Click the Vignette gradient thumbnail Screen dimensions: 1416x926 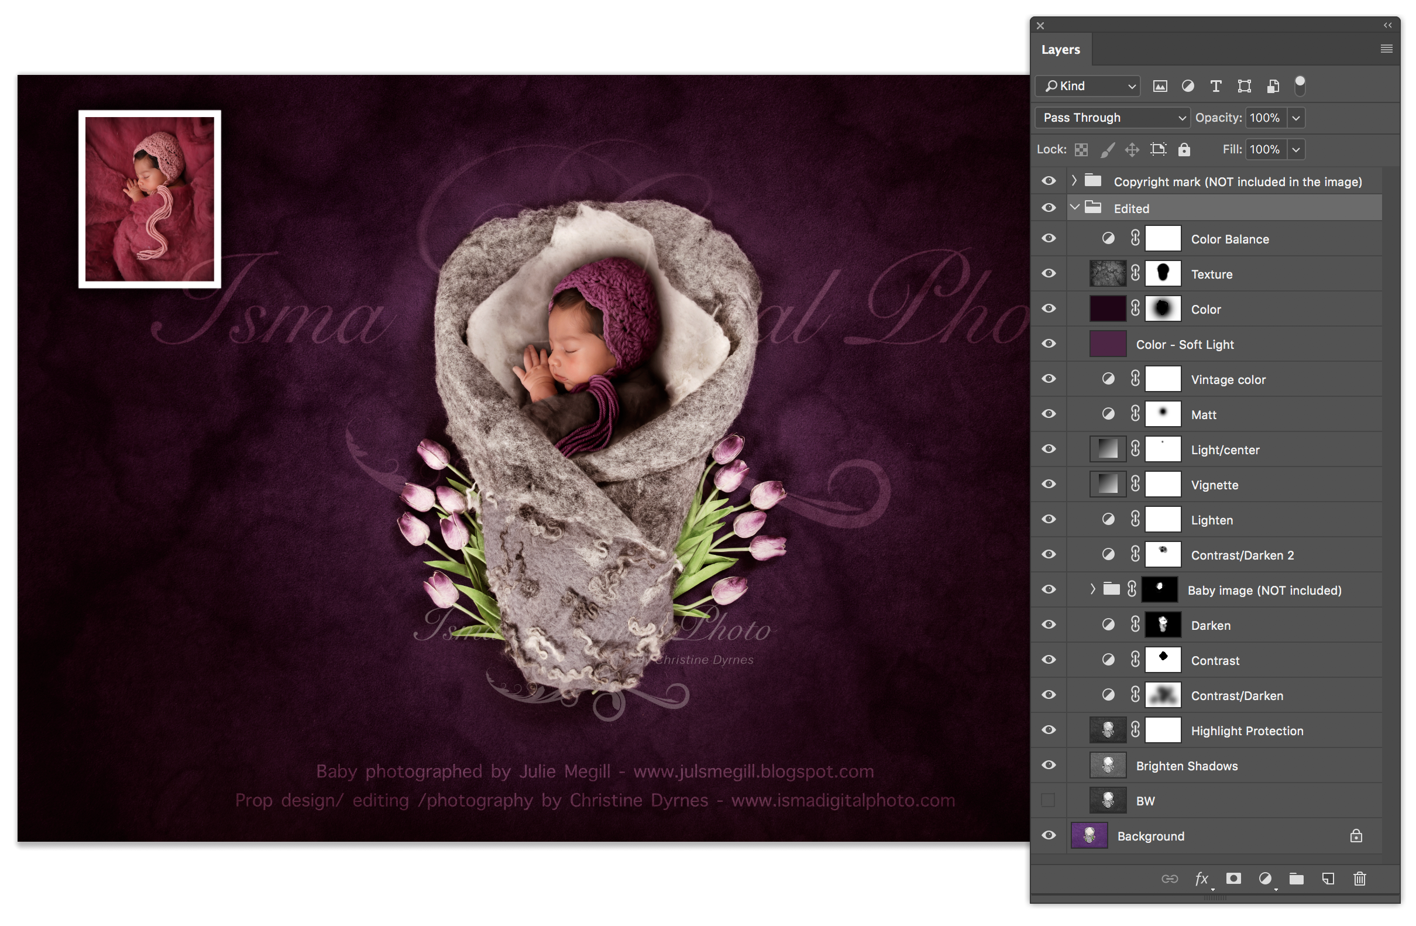pos(1108,485)
